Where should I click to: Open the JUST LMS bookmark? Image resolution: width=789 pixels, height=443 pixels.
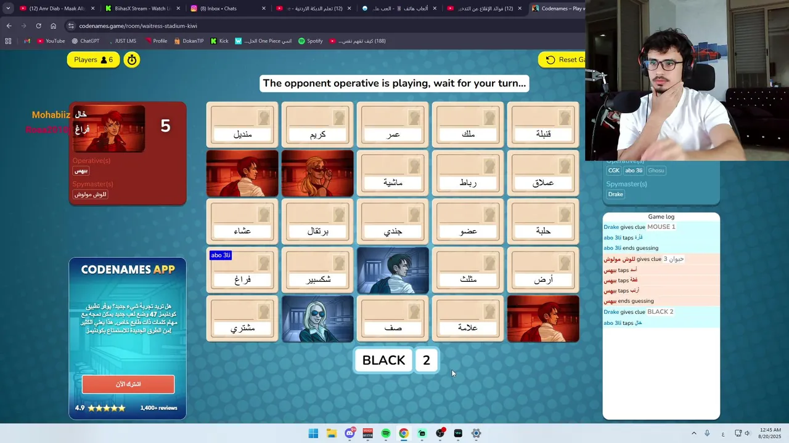pos(121,41)
